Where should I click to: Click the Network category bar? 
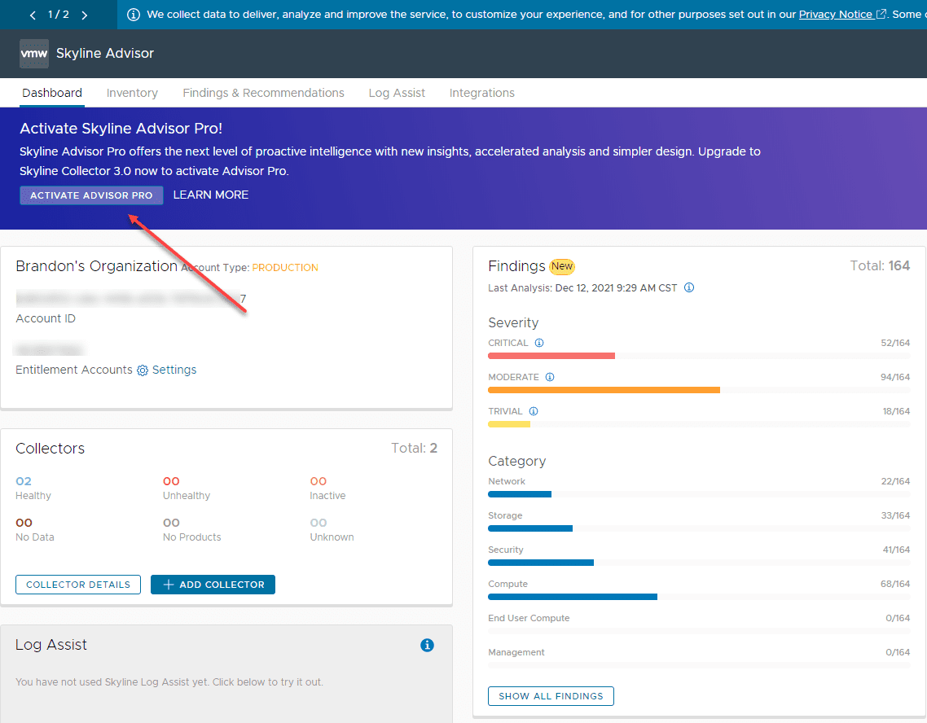pyautogui.click(x=520, y=494)
